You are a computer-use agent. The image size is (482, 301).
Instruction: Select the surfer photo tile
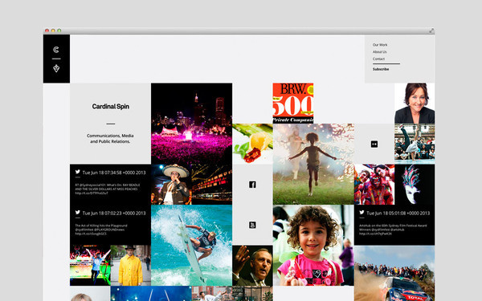coord(191,245)
